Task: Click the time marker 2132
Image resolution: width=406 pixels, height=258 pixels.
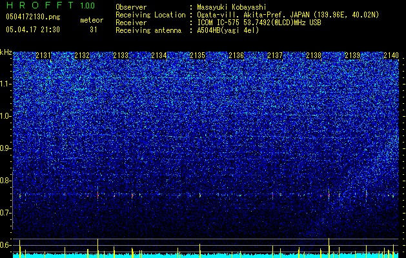Action: 82,55
